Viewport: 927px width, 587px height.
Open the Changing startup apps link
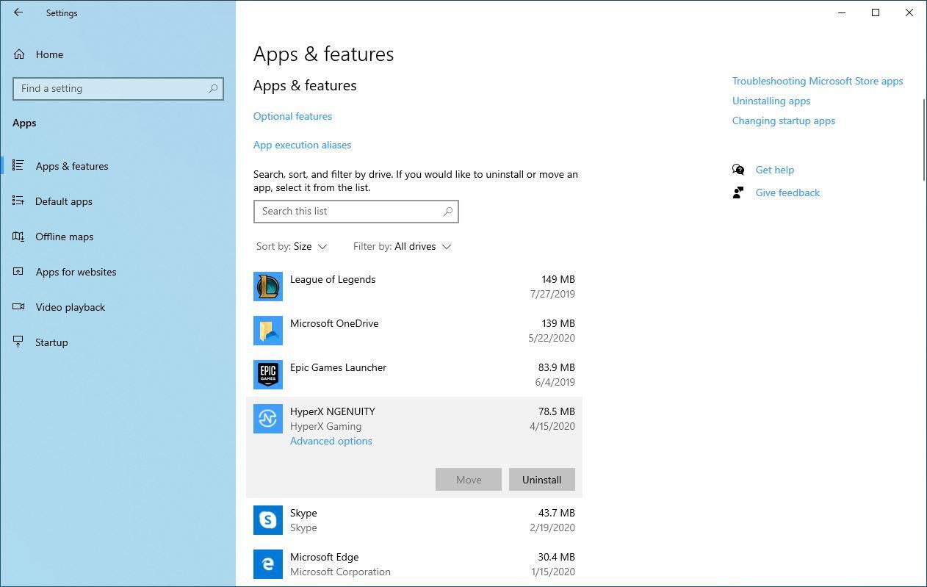(x=784, y=120)
